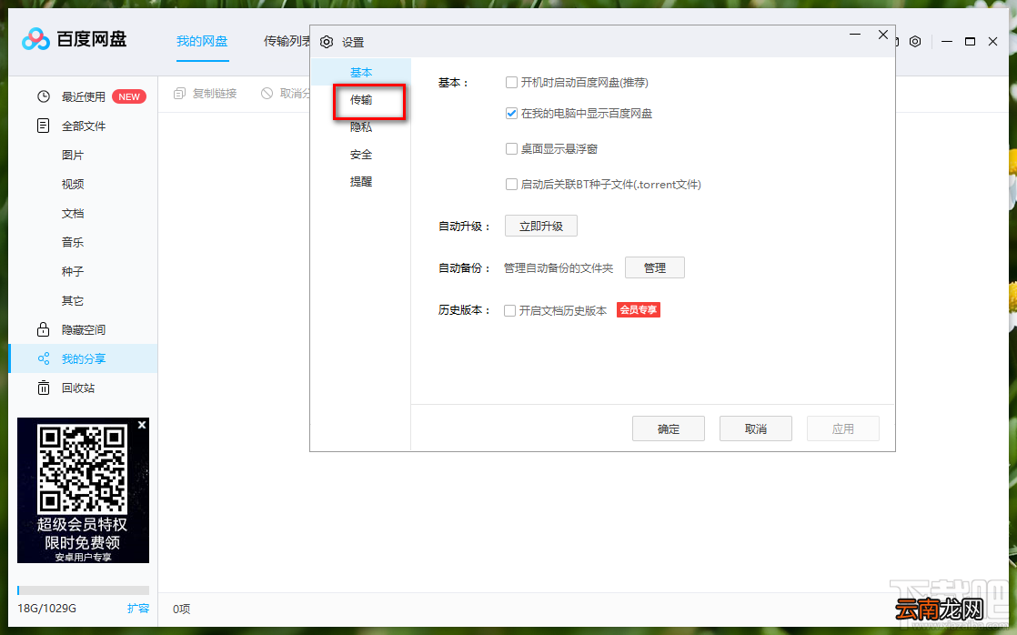This screenshot has width=1017, height=635.
Task: Switch to the 提醒 settings tab
Action: tap(361, 182)
